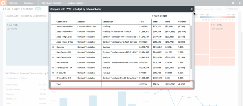Open the settings gear icon
This screenshot has height=106, width=243.
pos(233,3)
